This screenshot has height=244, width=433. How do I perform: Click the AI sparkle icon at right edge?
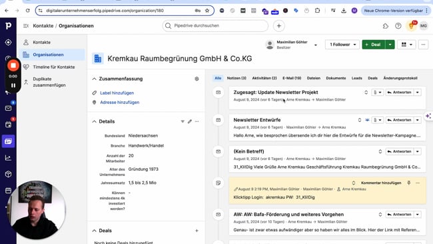point(428,116)
